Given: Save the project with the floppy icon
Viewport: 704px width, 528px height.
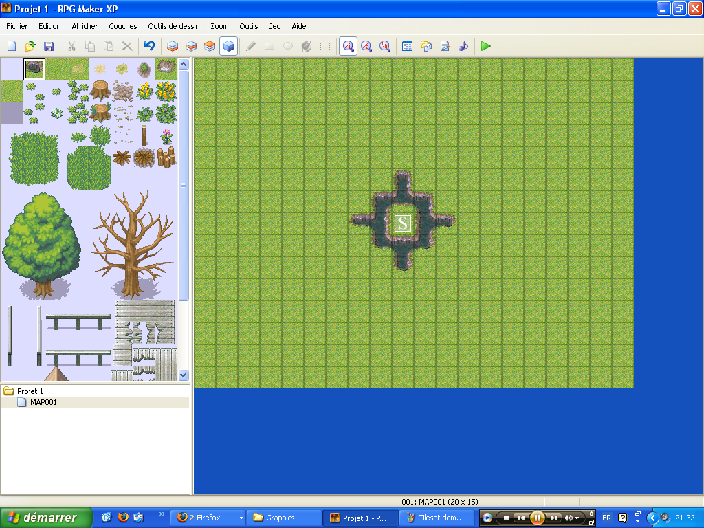Looking at the screenshot, I should [49, 46].
